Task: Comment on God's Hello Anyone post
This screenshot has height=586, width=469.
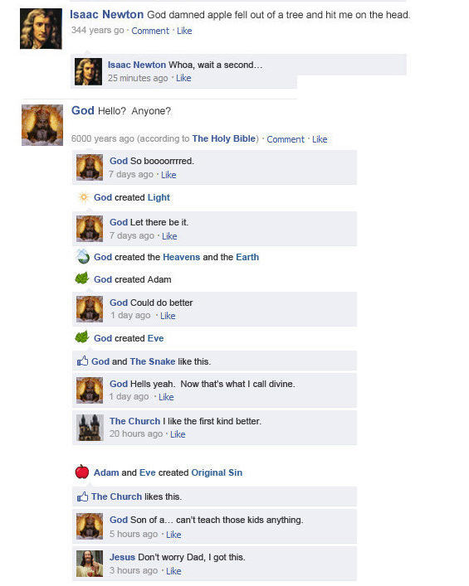Action: [x=286, y=139]
